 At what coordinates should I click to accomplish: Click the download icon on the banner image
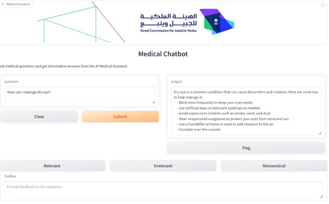(x=323, y=5)
